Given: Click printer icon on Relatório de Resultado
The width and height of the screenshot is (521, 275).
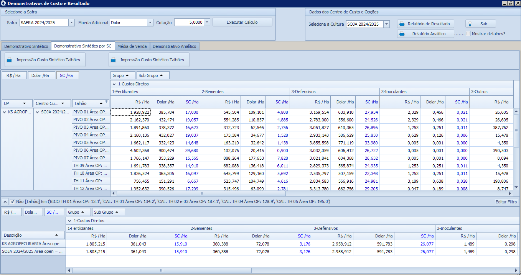Looking at the screenshot, I should [402, 24].
